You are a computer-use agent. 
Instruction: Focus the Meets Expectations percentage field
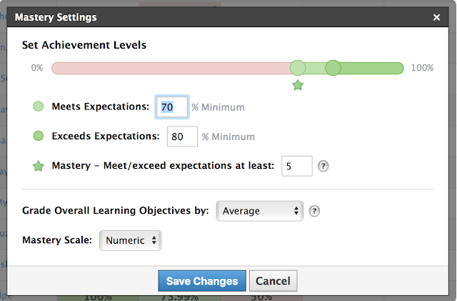(x=172, y=107)
